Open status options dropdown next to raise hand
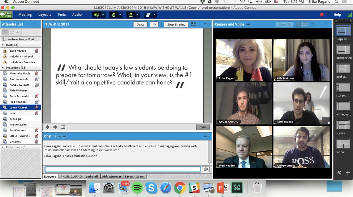 point(154,15)
